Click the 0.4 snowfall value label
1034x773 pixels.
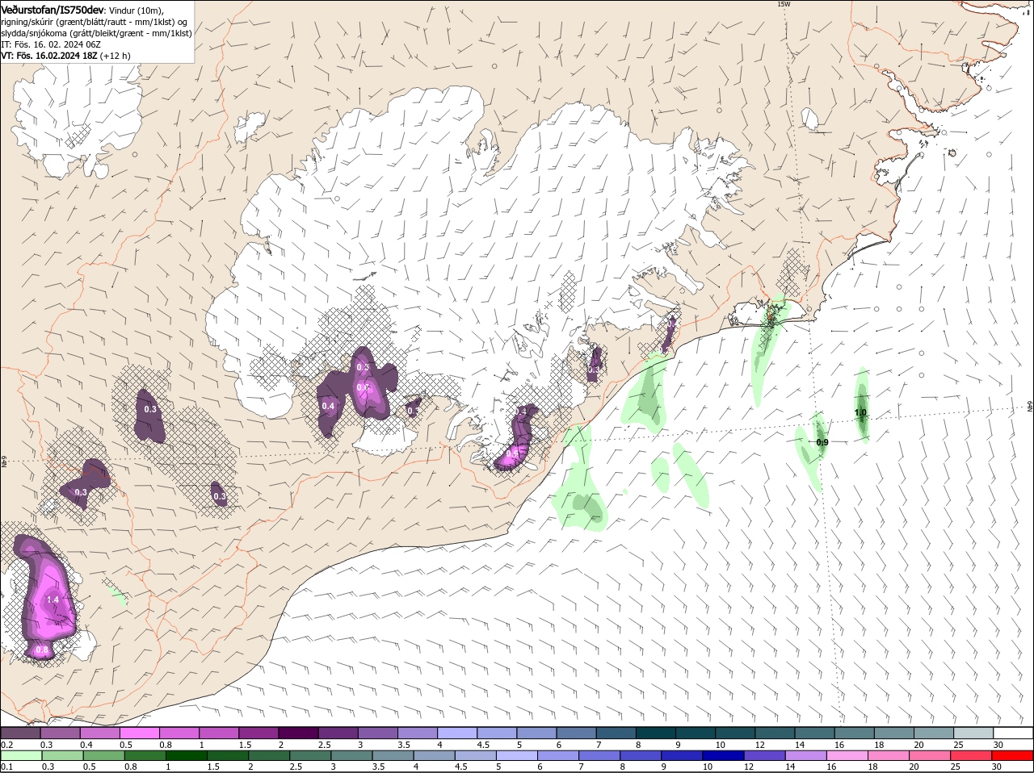pos(328,405)
